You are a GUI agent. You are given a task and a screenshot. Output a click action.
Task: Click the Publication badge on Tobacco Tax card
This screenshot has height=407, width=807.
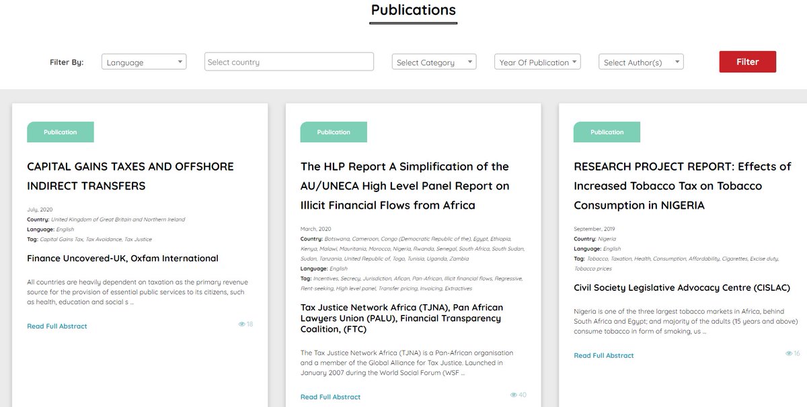(x=607, y=132)
